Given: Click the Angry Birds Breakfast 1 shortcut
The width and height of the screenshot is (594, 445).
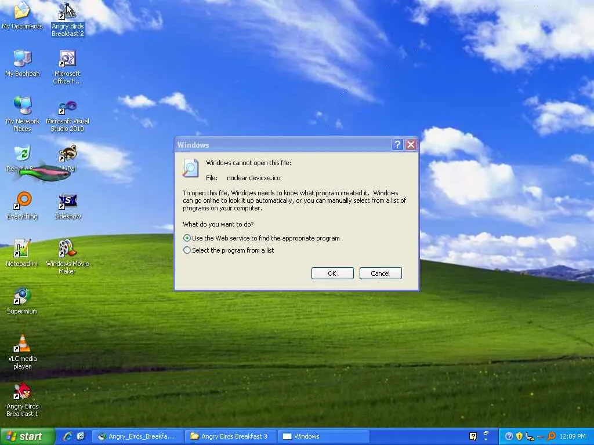Looking at the screenshot, I should (x=23, y=400).
